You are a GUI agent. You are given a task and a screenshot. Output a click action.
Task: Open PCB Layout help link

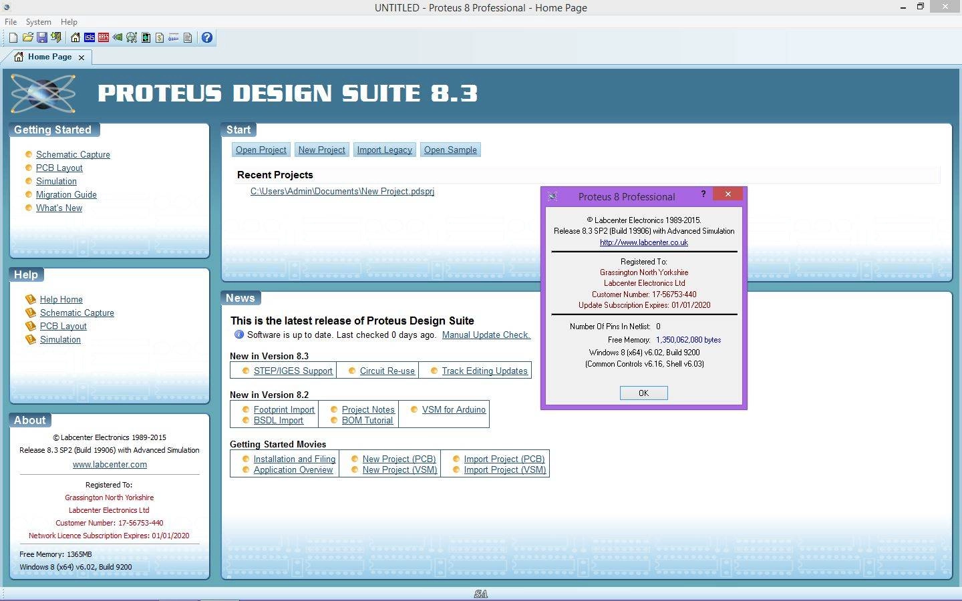tap(63, 326)
